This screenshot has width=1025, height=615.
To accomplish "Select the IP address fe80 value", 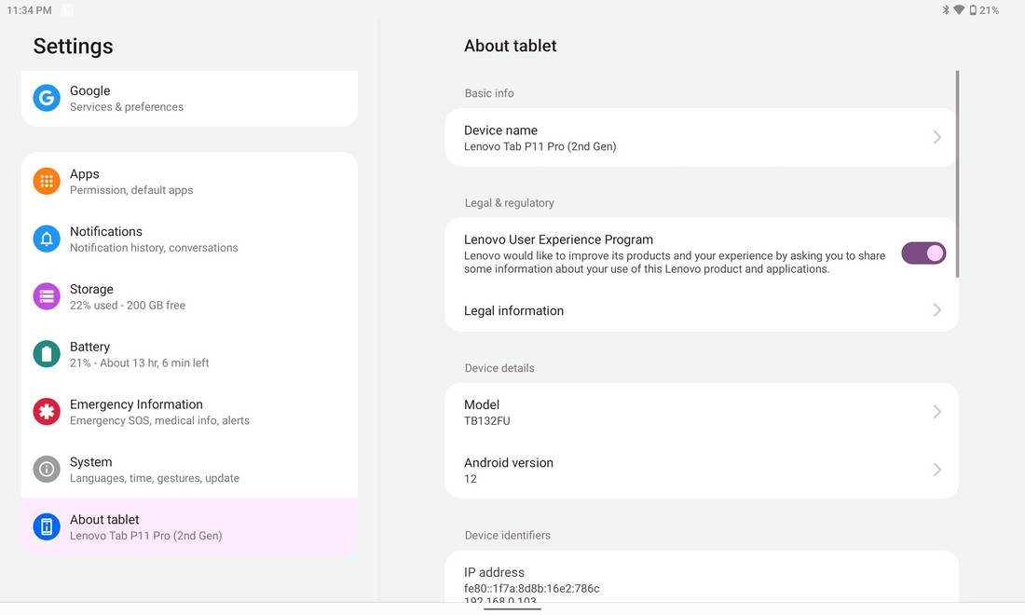I will (531, 588).
